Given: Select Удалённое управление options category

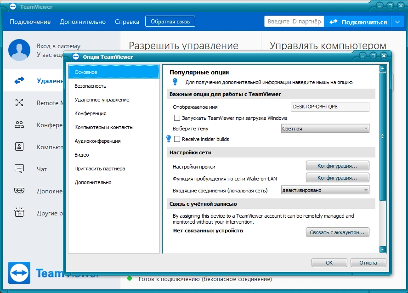Looking at the screenshot, I should point(114,100).
